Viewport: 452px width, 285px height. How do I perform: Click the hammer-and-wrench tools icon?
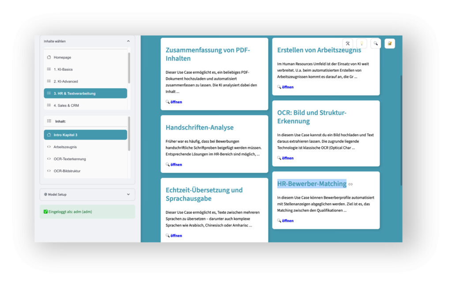(348, 44)
